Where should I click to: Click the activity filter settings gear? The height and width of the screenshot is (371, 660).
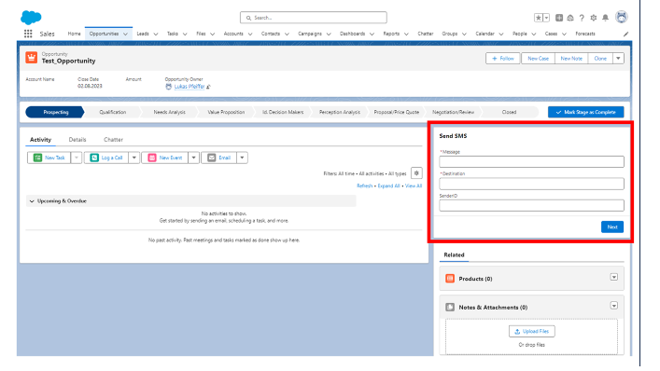point(416,173)
